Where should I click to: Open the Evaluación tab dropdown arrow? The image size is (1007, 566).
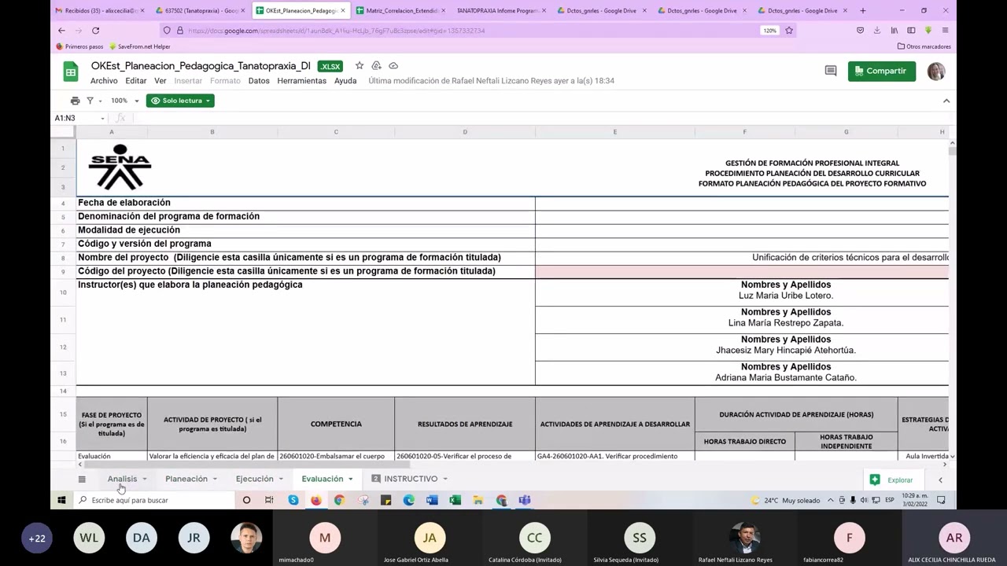[350, 479]
